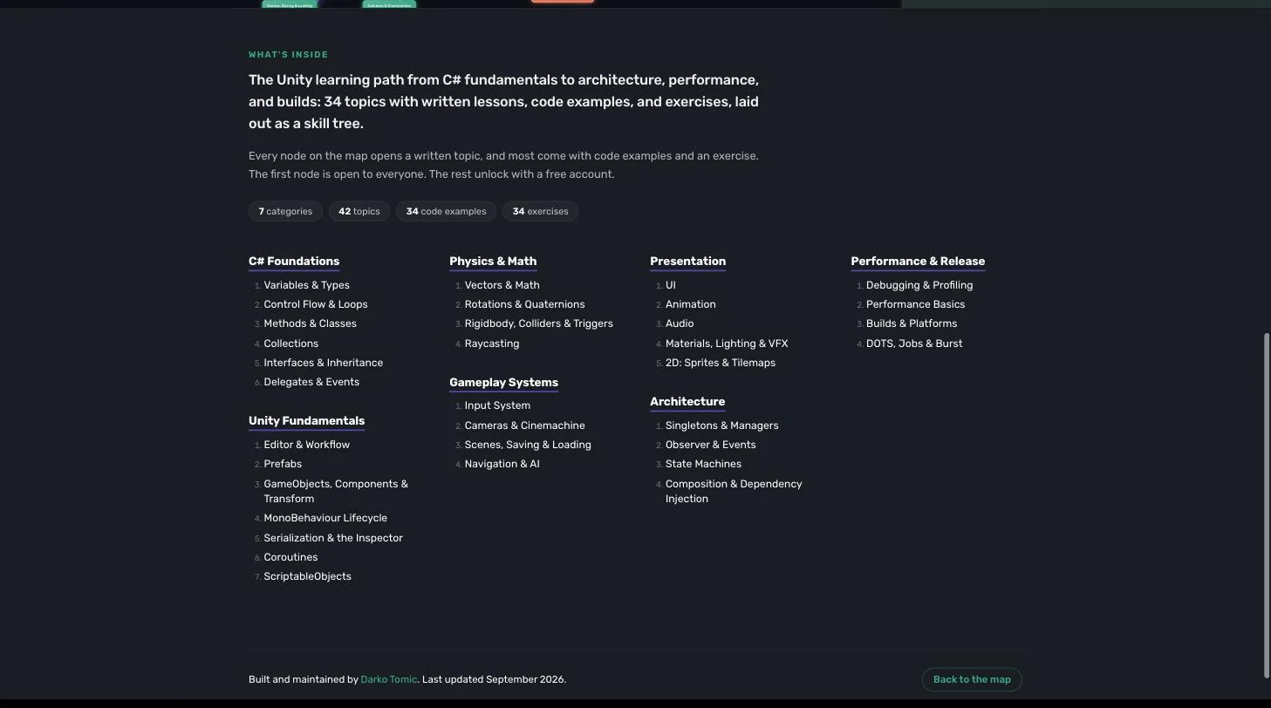Click the 34 code examples badge

[446, 211]
